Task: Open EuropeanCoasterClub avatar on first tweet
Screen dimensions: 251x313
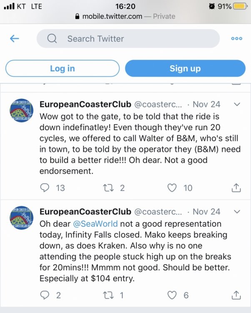Action: 22,111
